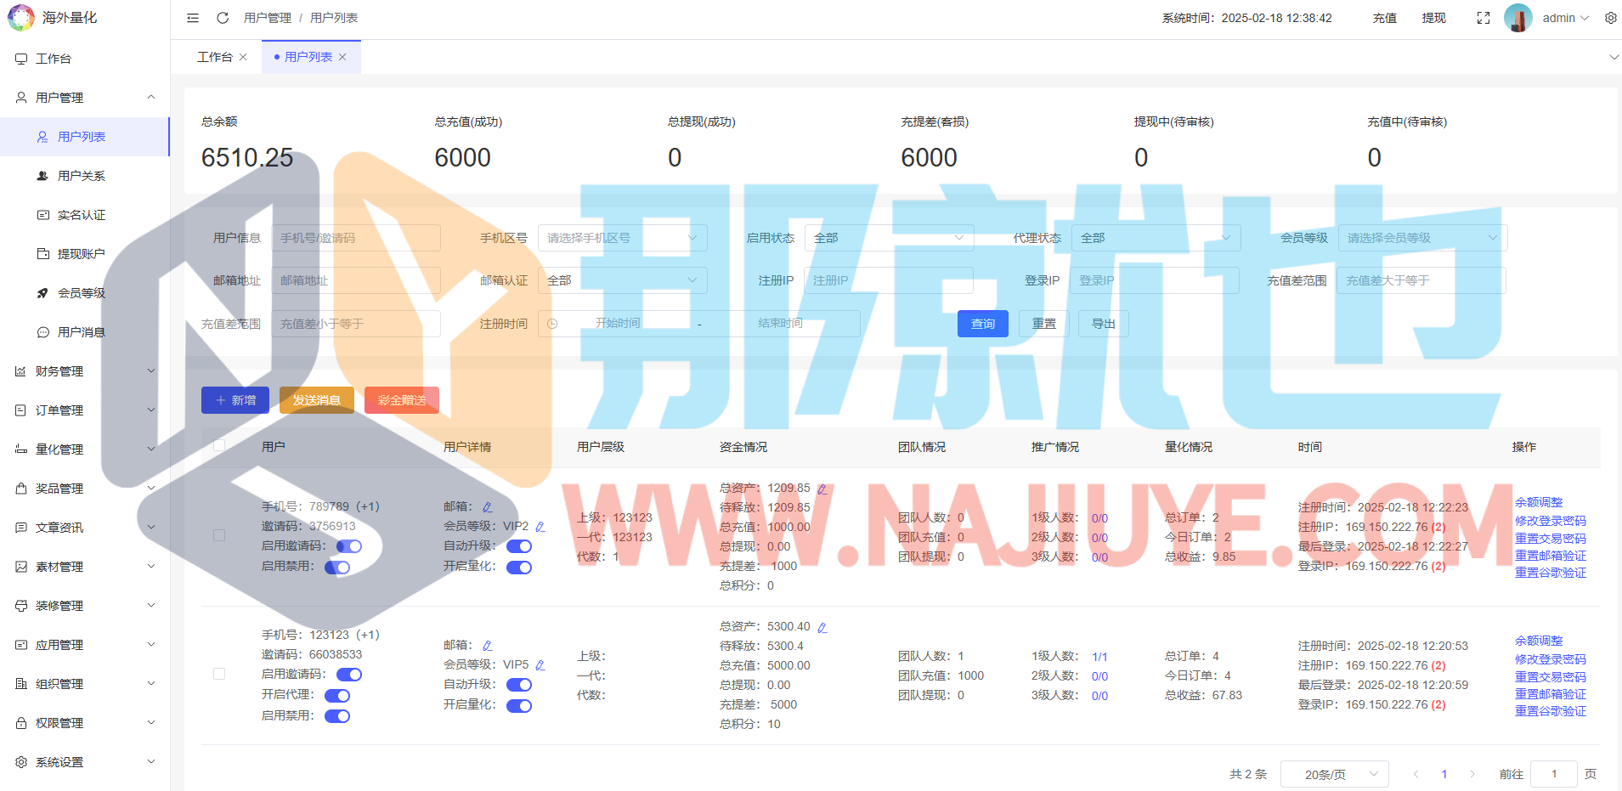Enter fullscreen mode via expand icon
This screenshot has height=791, width=1622.
1484,18
